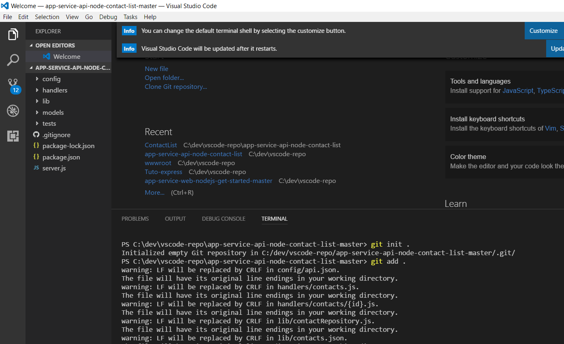Open the Help menu

coord(150,17)
